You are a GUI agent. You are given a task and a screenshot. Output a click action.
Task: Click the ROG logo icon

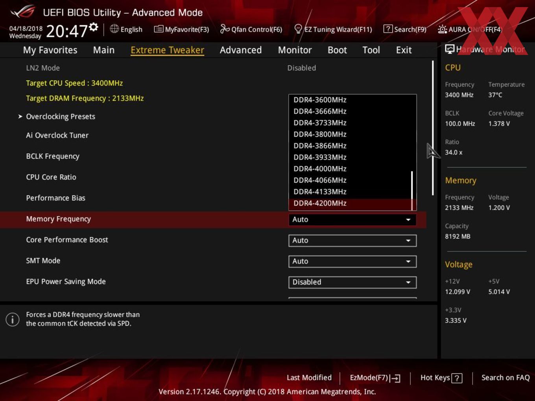(22, 12)
